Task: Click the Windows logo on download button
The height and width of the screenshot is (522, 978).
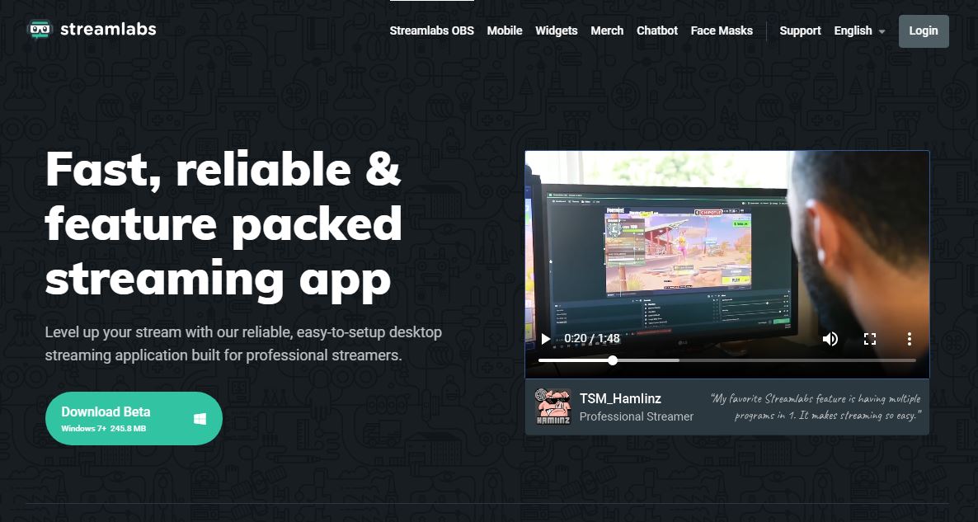Action: [x=200, y=419]
